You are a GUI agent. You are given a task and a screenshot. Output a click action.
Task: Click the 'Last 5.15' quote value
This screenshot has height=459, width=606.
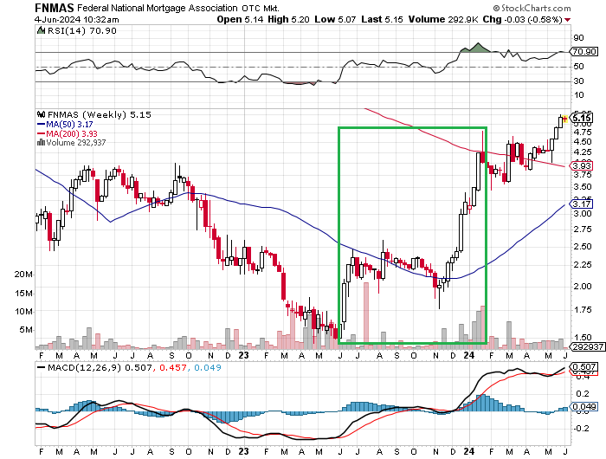(383, 19)
